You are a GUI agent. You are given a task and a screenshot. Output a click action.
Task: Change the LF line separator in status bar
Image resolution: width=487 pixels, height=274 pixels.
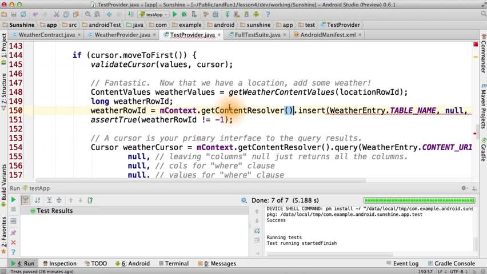(x=442, y=271)
